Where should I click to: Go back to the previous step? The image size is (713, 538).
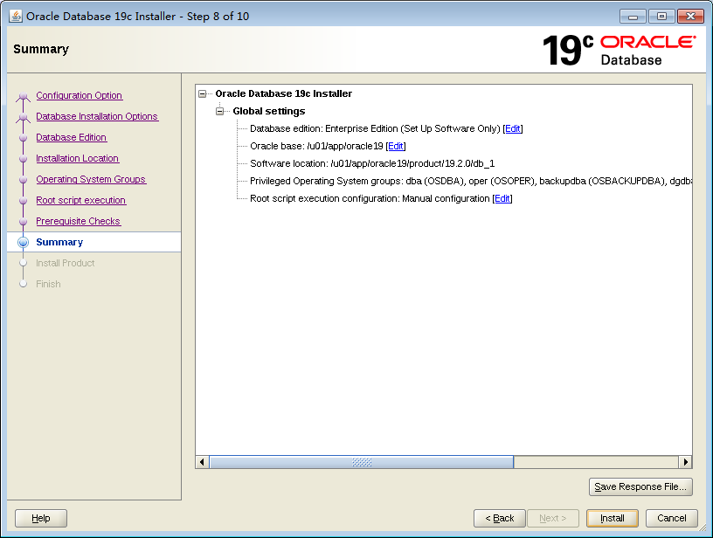pyautogui.click(x=500, y=518)
